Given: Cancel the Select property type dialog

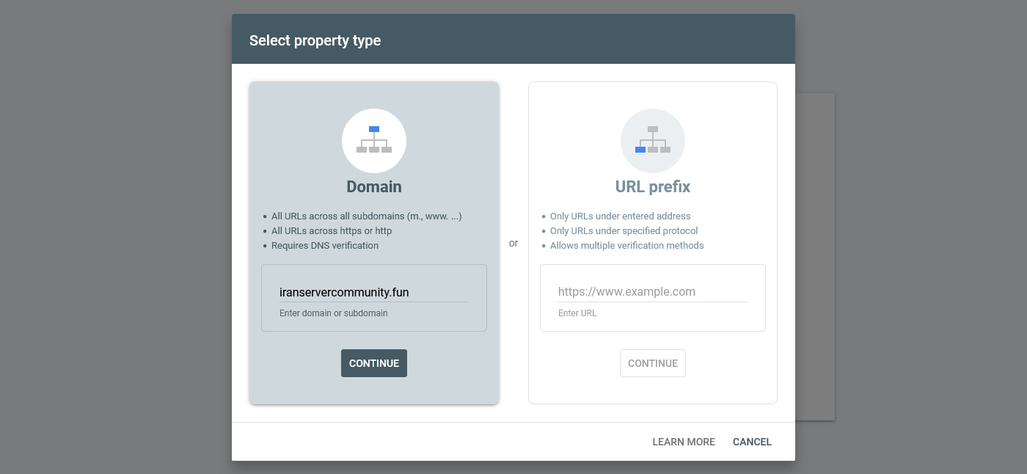Looking at the screenshot, I should point(752,442).
